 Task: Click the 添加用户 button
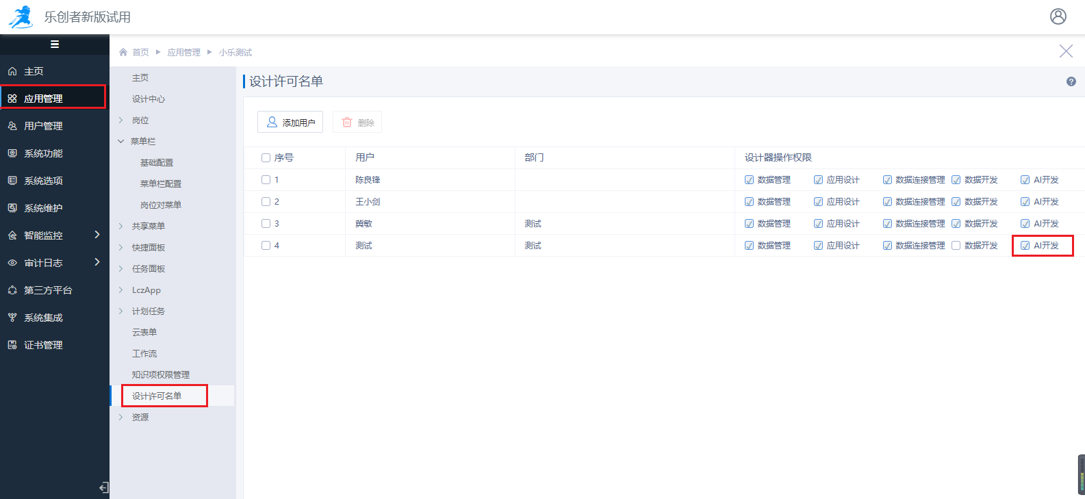290,123
